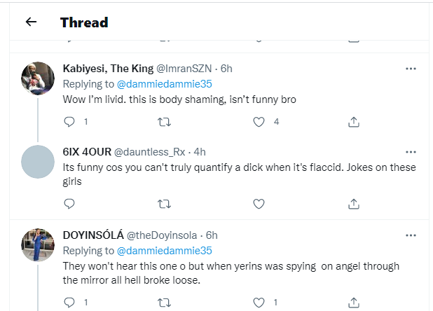
Task: Like Kabiyesi's body shaming tweet
Action: pyautogui.click(x=259, y=122)
